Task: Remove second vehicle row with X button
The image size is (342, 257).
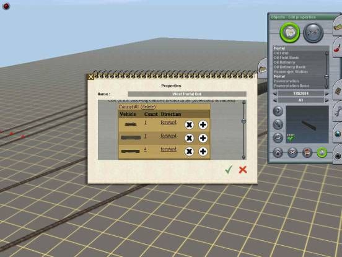Action: tap(189, 138)
